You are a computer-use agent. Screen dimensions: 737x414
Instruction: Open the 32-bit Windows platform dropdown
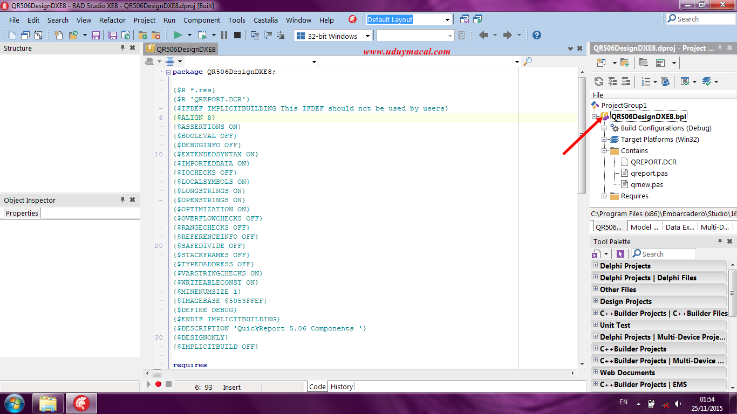pyautogui.click(x=367, y=36)
